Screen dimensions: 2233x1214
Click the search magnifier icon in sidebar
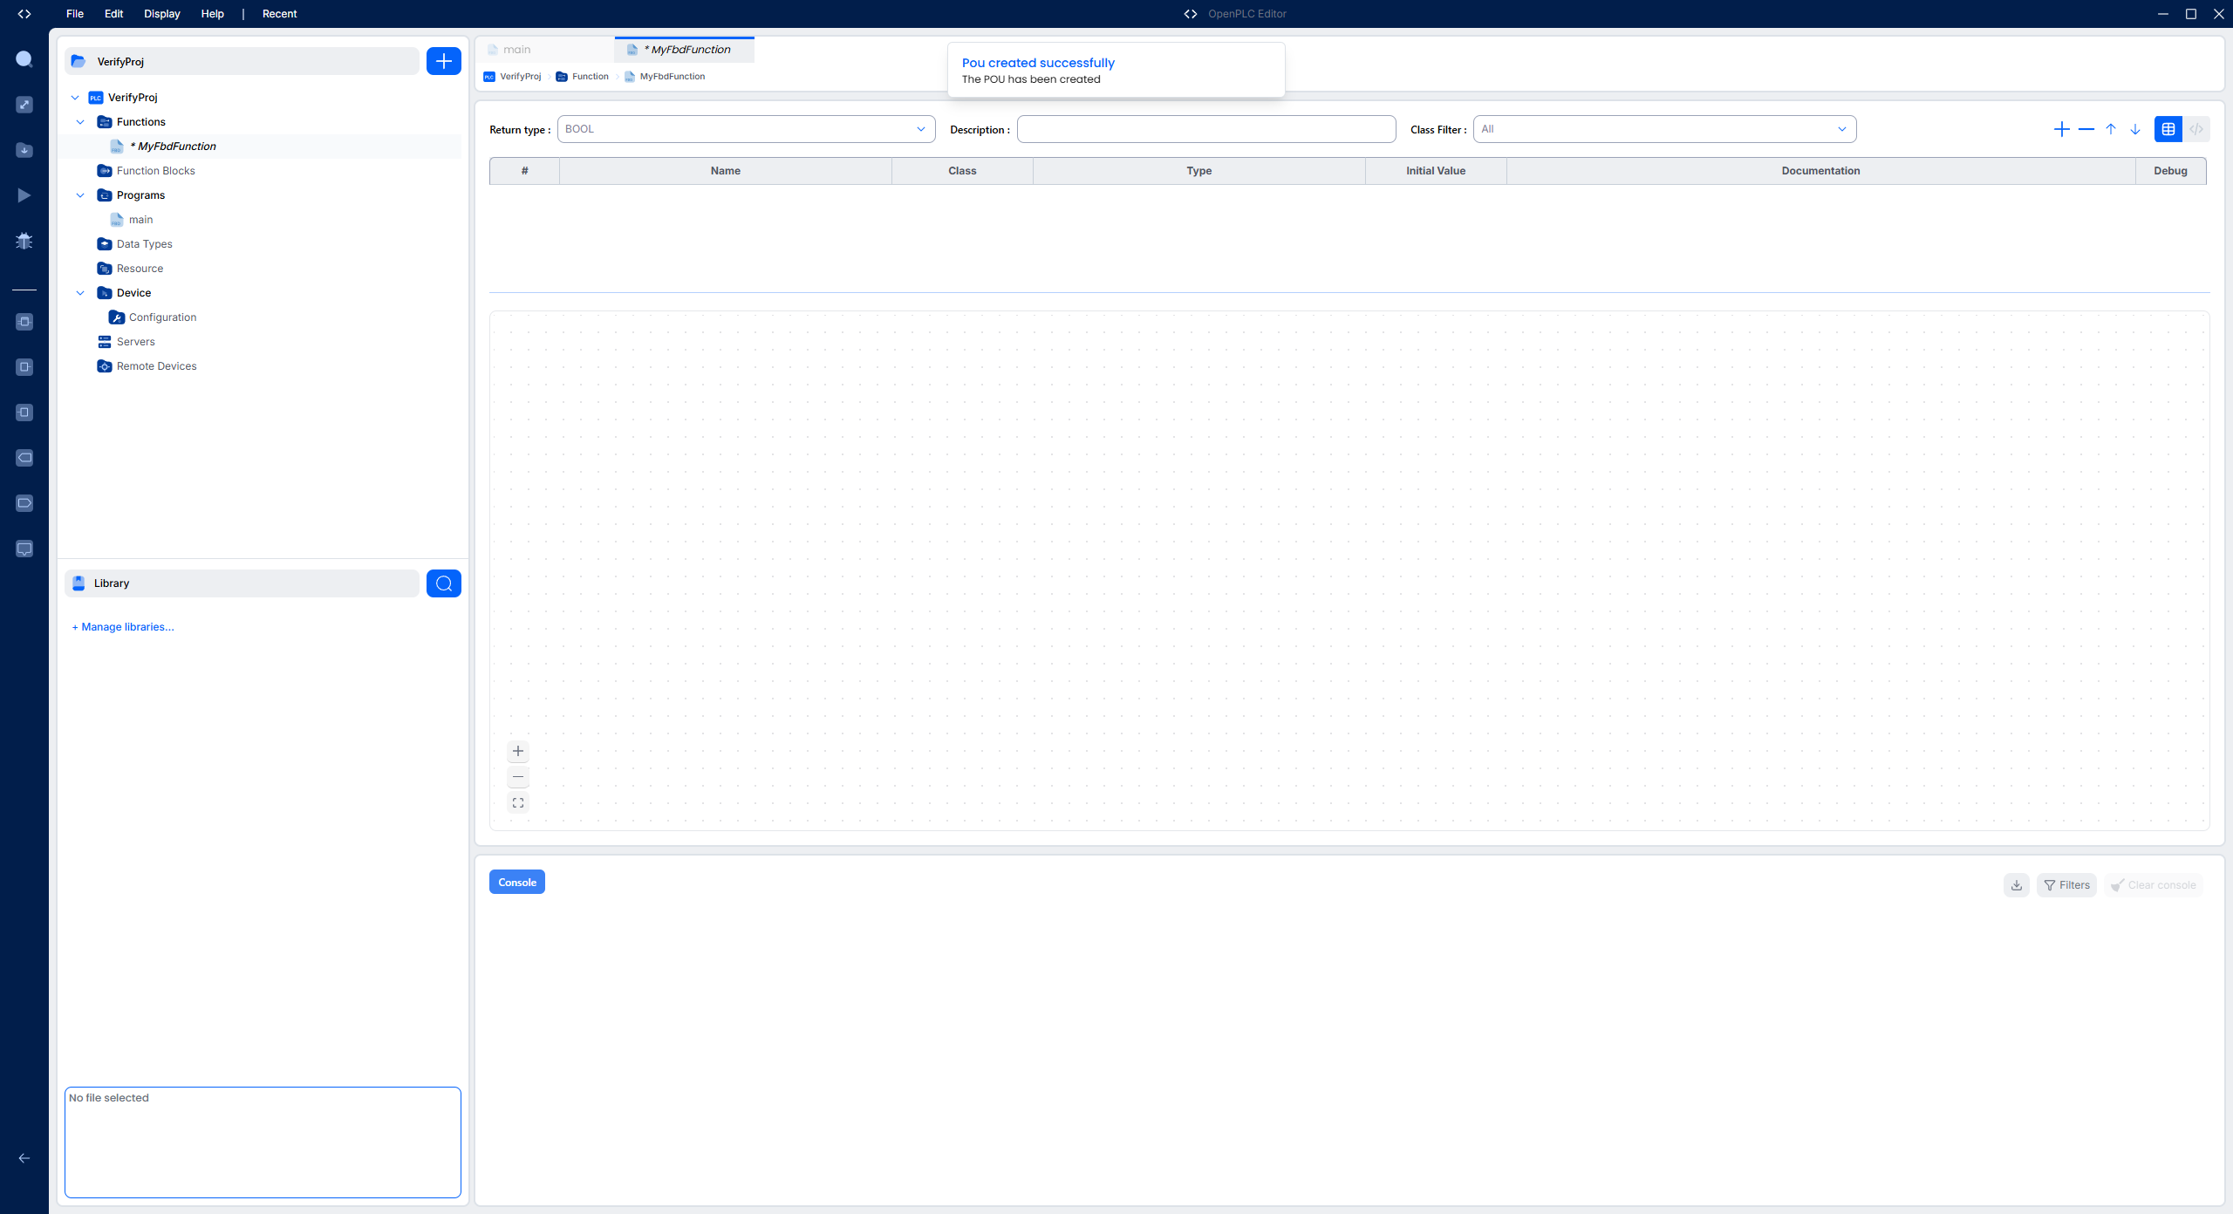[24, 59]
